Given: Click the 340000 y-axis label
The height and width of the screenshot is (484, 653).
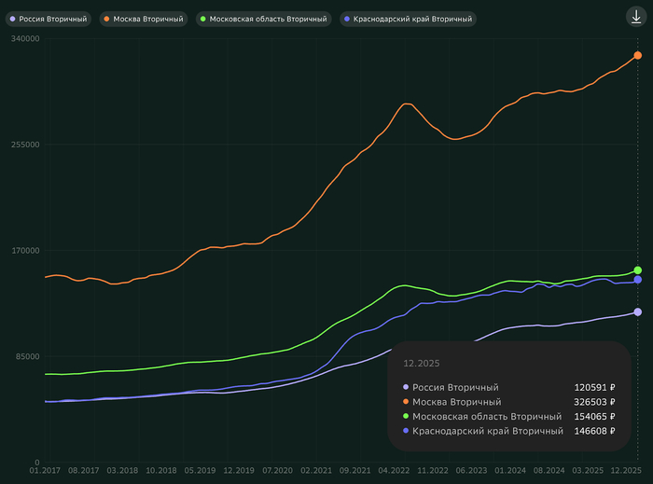Looking at the screenshot, I should point(24,39).
